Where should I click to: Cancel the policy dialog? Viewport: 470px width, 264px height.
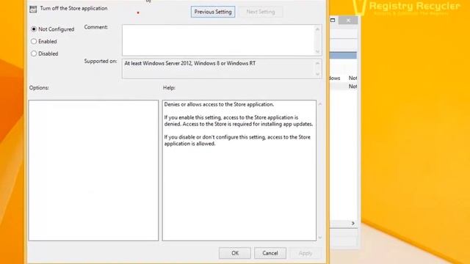coord(270,253)
